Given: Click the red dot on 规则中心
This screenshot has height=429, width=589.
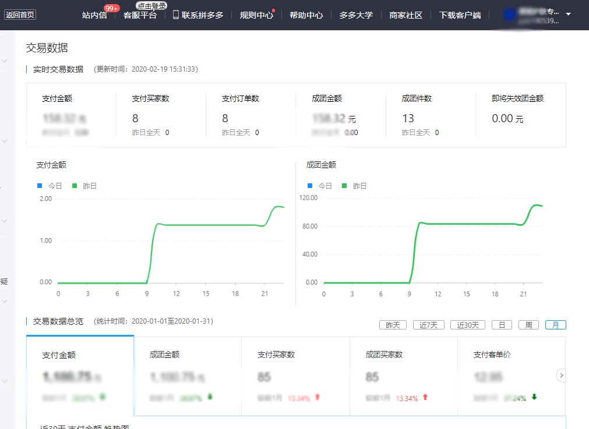Looking at the screenshot, I should coord(274,10).
